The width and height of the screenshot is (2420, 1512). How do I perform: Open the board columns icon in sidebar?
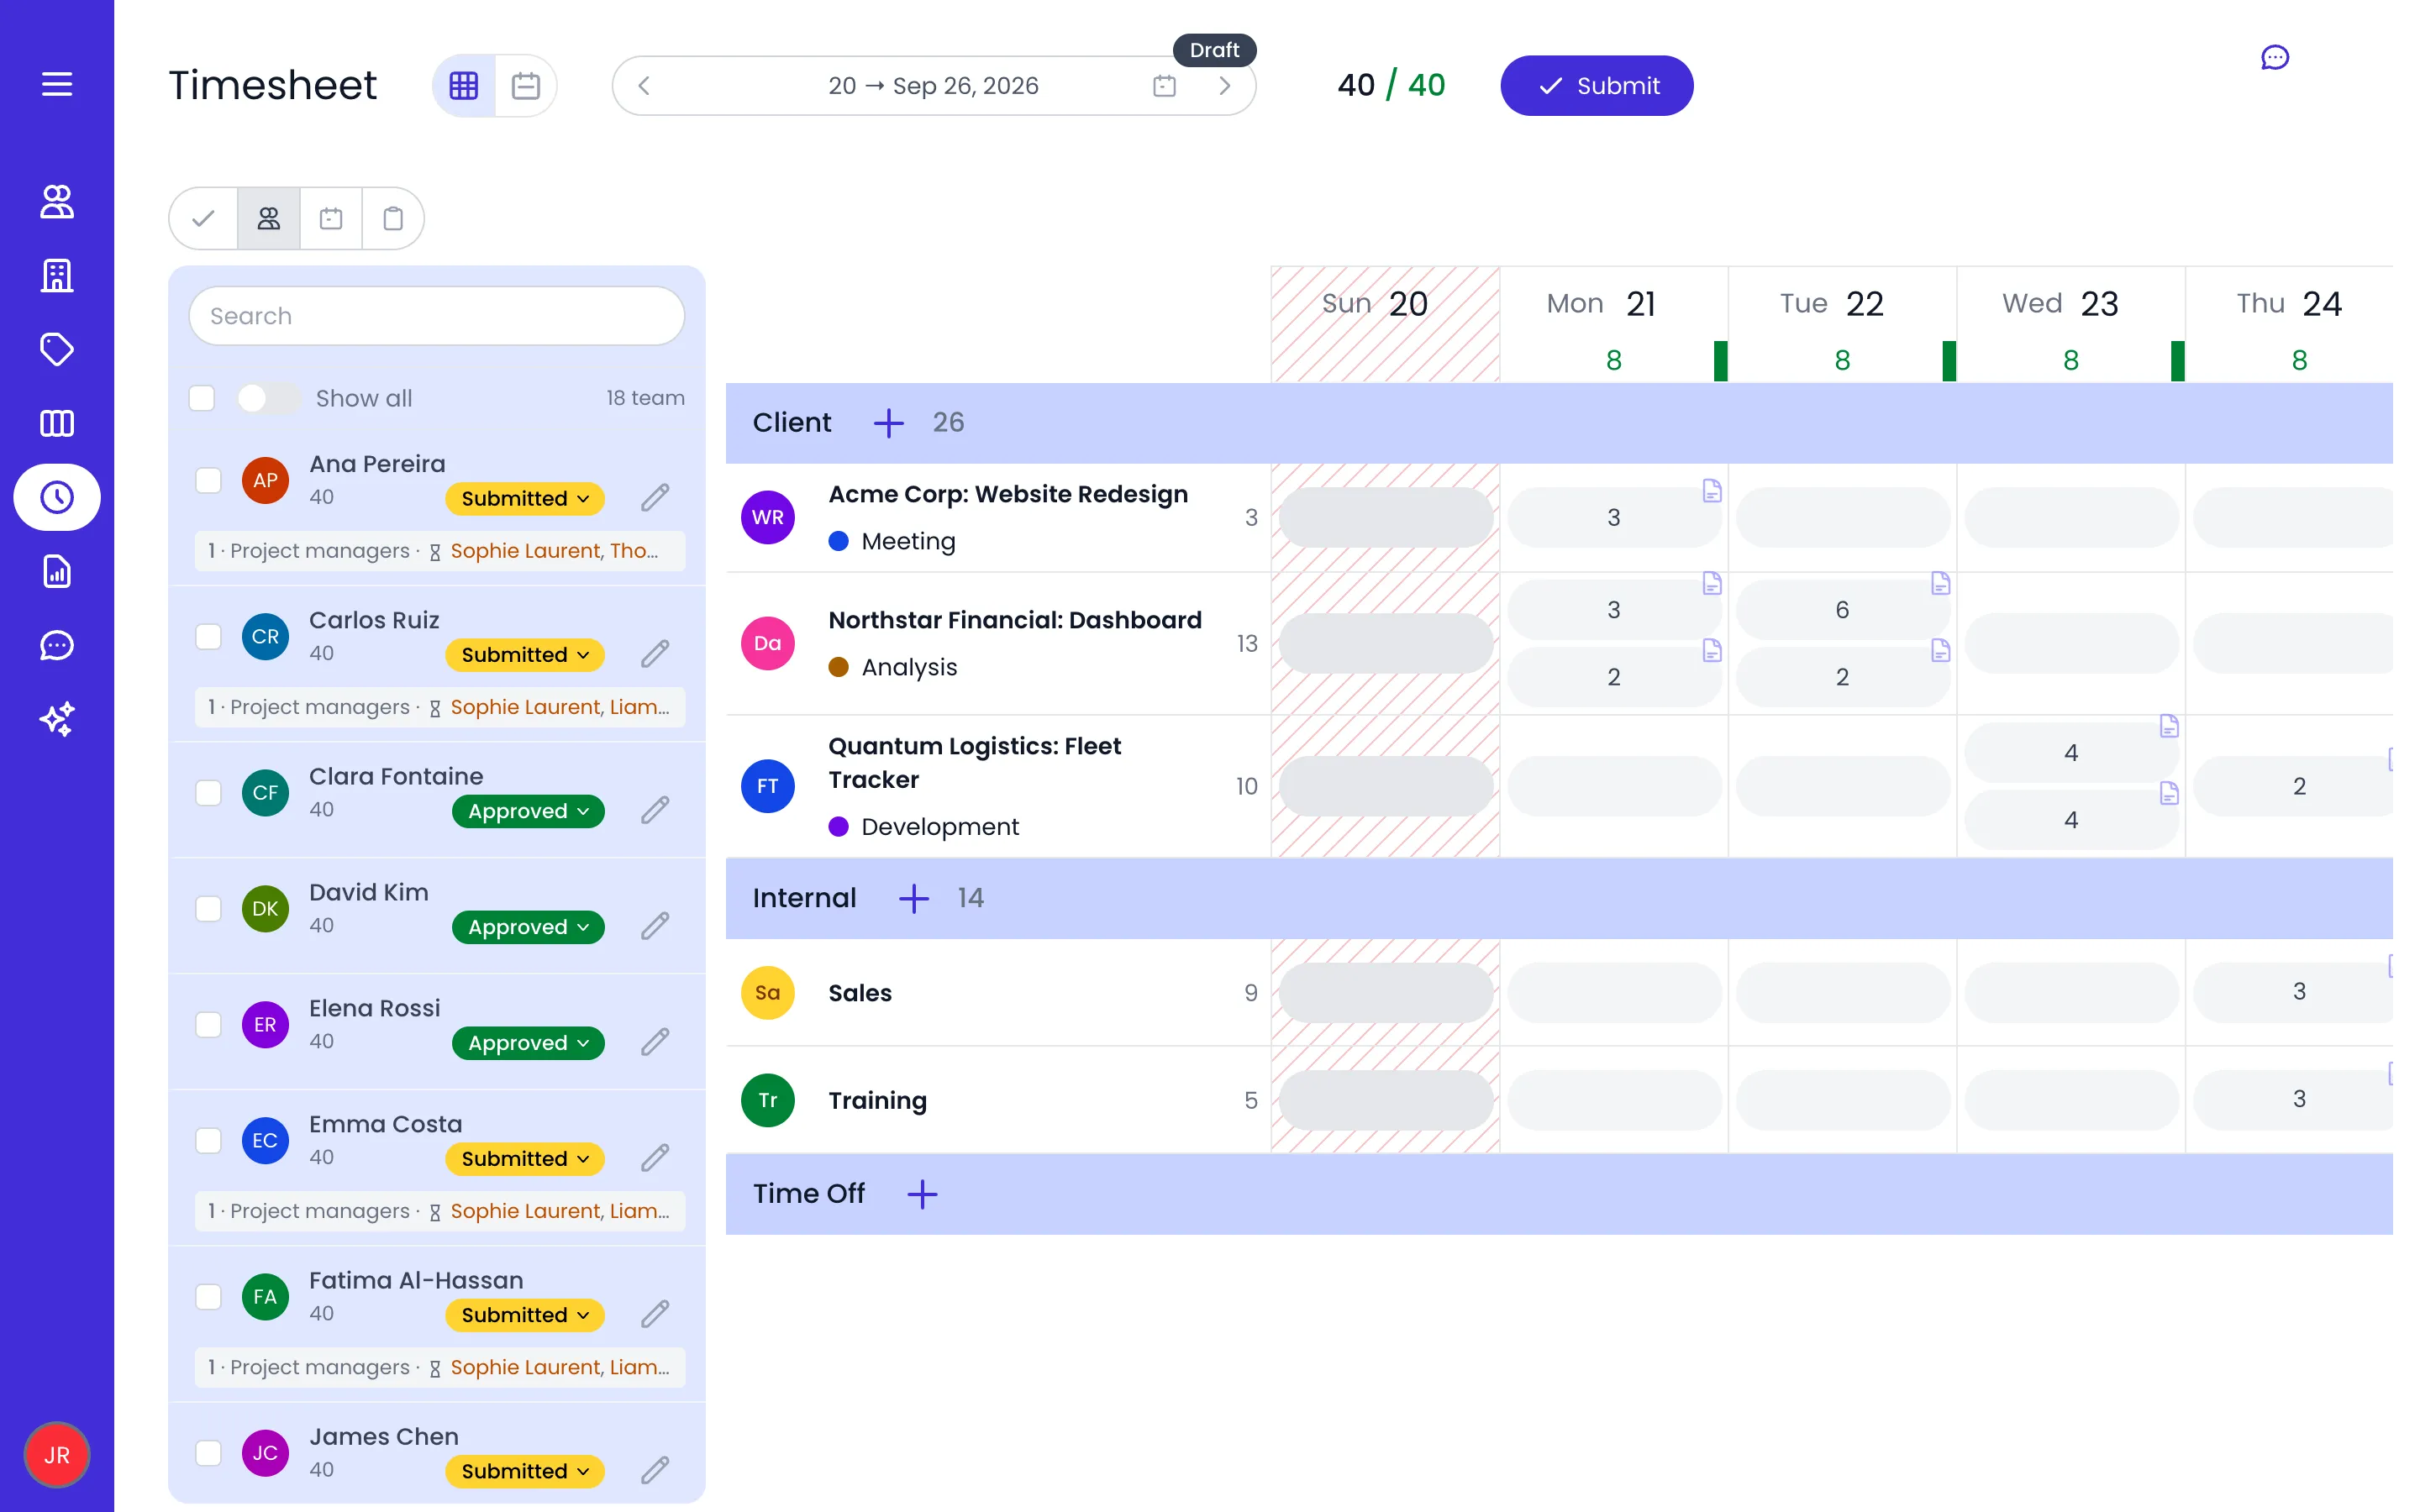[57, 423]
